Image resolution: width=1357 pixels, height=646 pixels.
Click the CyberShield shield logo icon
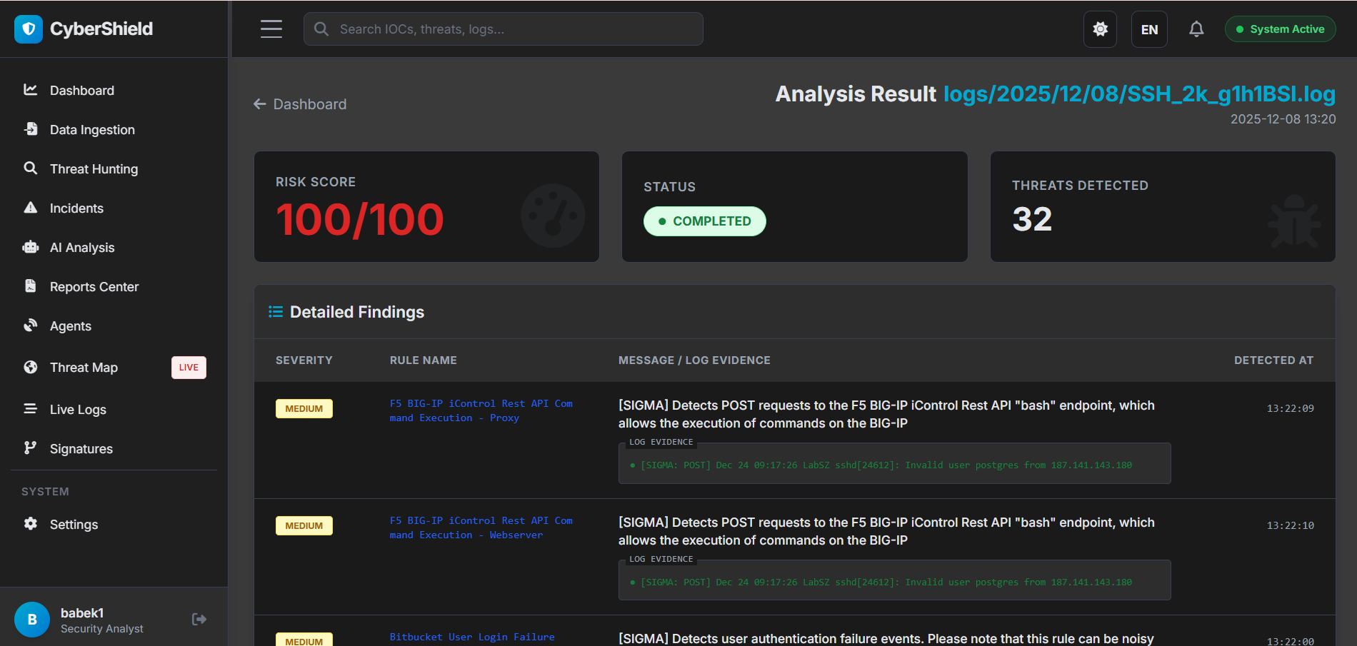tap(29, 29)
